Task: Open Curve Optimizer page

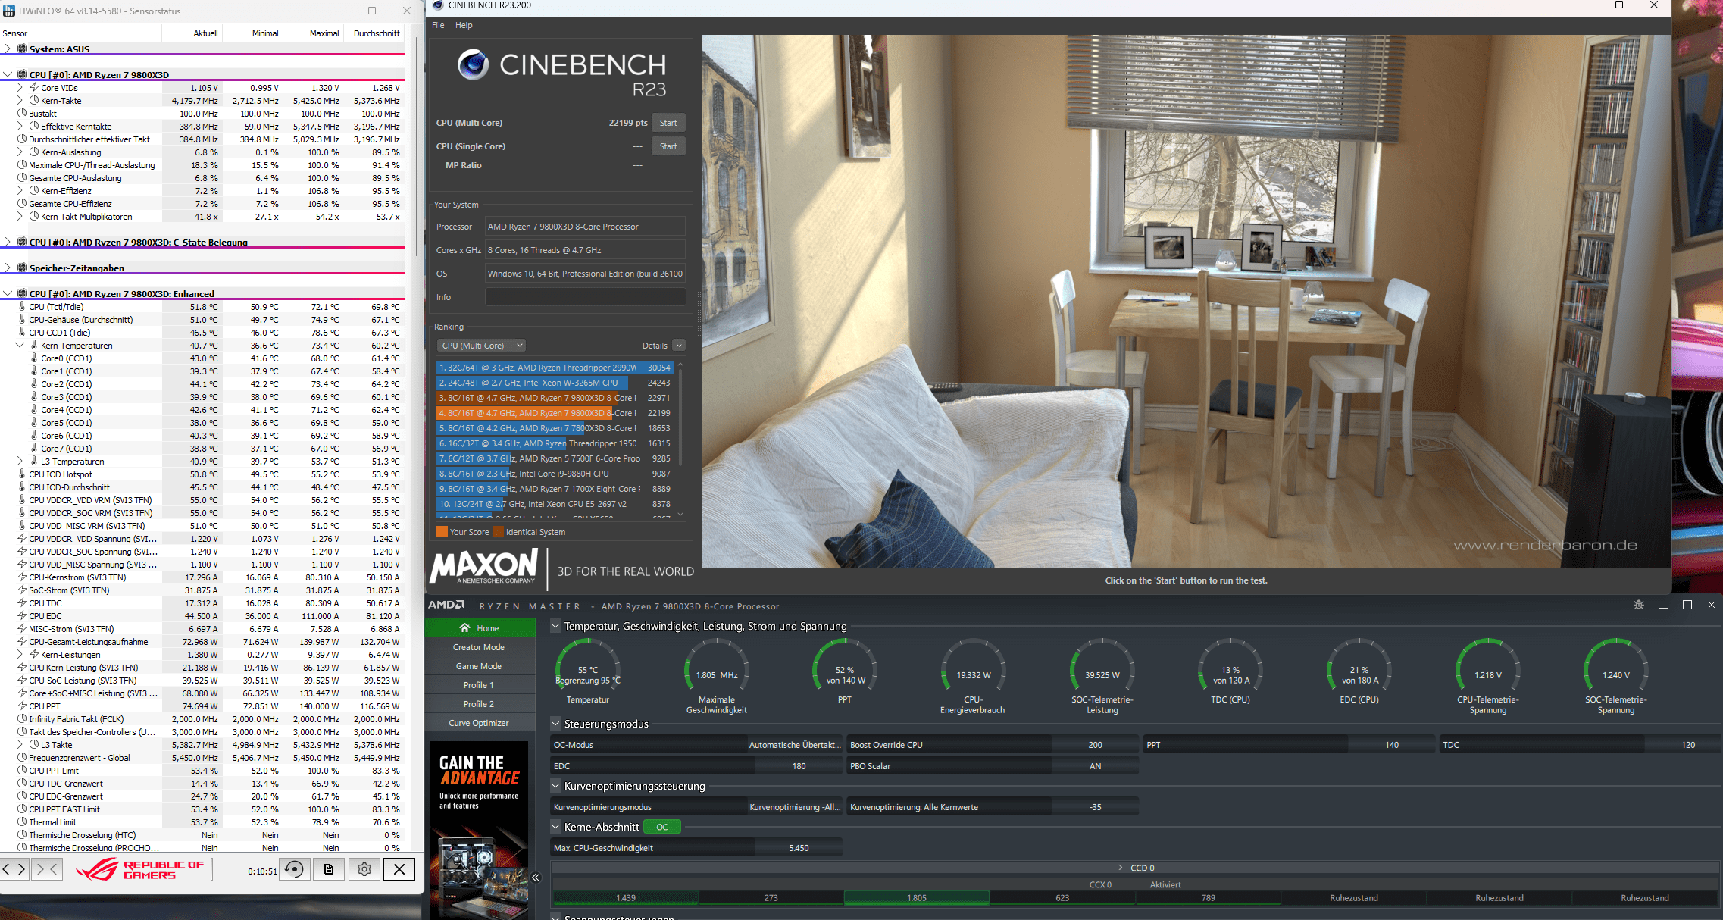Action: click(480, 723)
